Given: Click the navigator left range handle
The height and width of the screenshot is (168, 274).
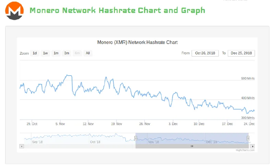Looking at the screenshot, I should pos(136,139).
